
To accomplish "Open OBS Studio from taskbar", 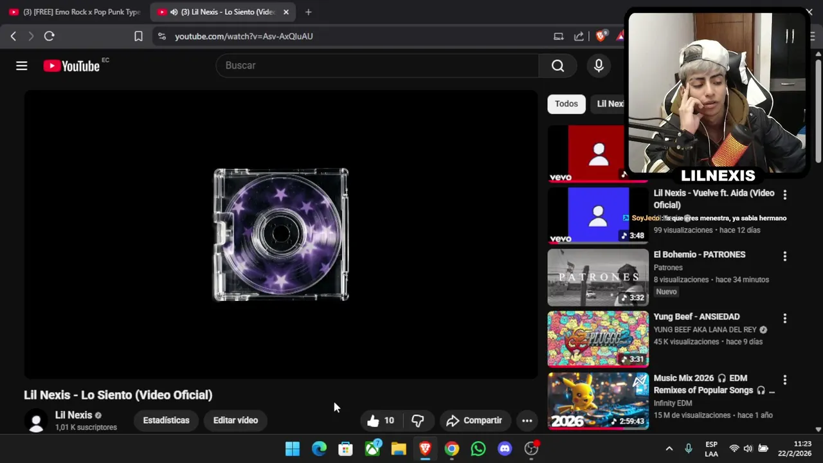I will tap(532, 449).
